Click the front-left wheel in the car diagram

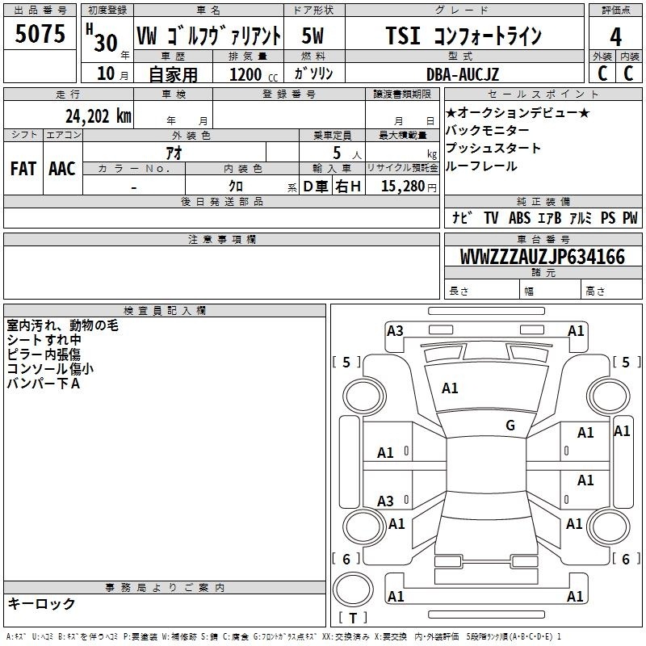click(363, 395)
